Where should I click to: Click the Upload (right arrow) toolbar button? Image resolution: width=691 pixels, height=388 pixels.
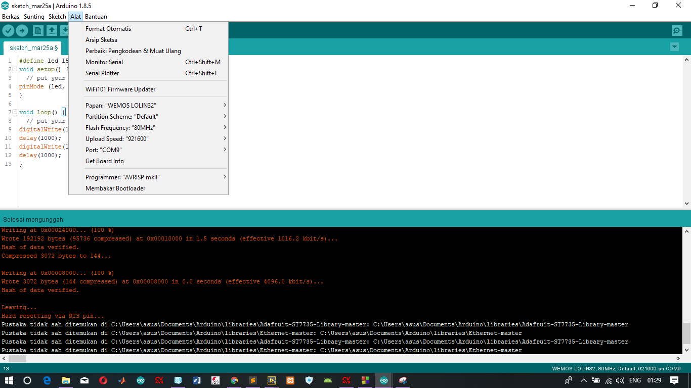click(22, 31)
